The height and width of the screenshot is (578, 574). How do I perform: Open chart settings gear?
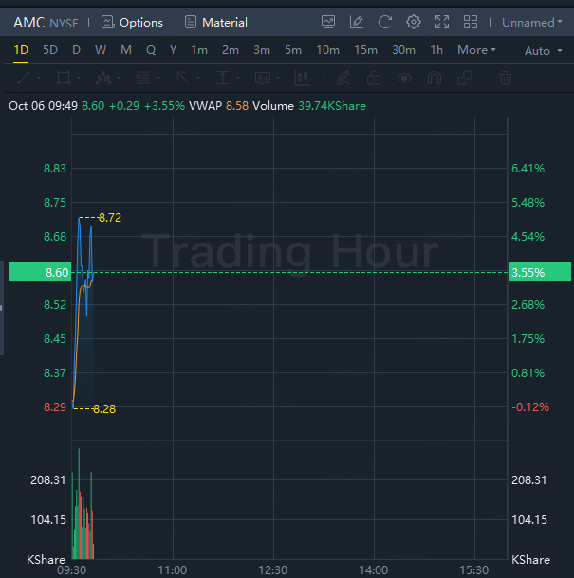[413, 22]
